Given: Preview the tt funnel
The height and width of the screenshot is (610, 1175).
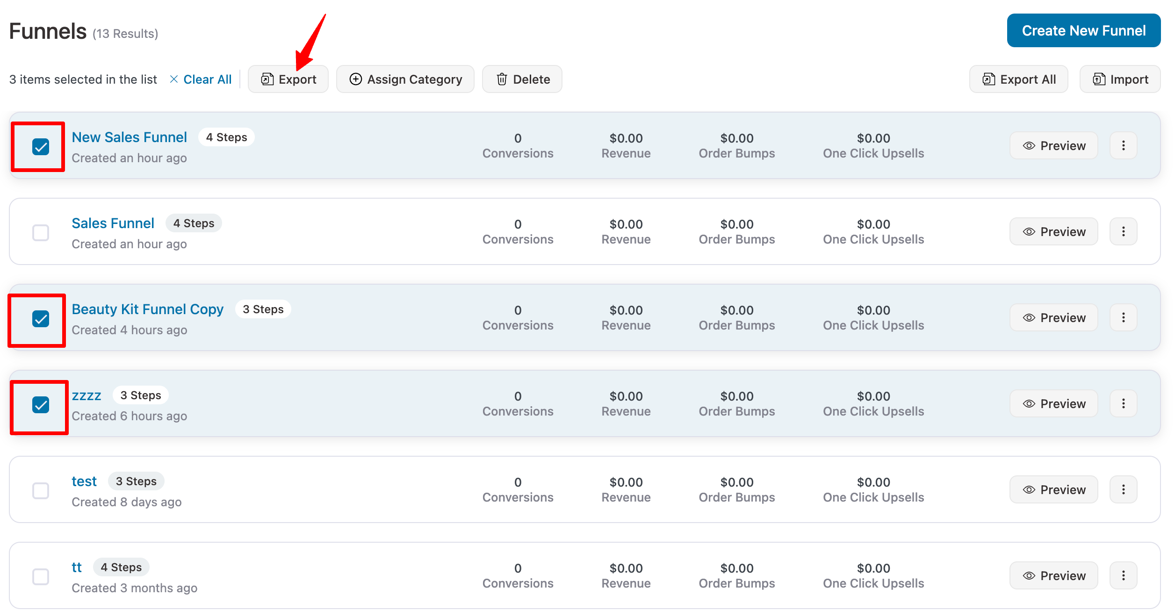Looking at the screenshot, I should tap(1054, 576).
